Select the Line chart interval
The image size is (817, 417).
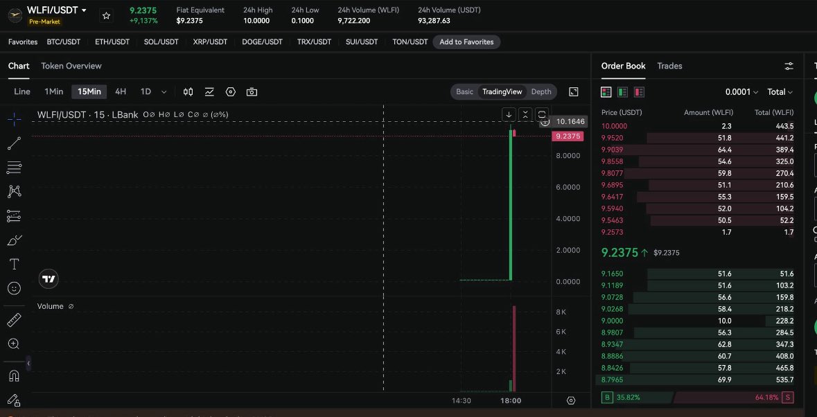tap(22, 91)
